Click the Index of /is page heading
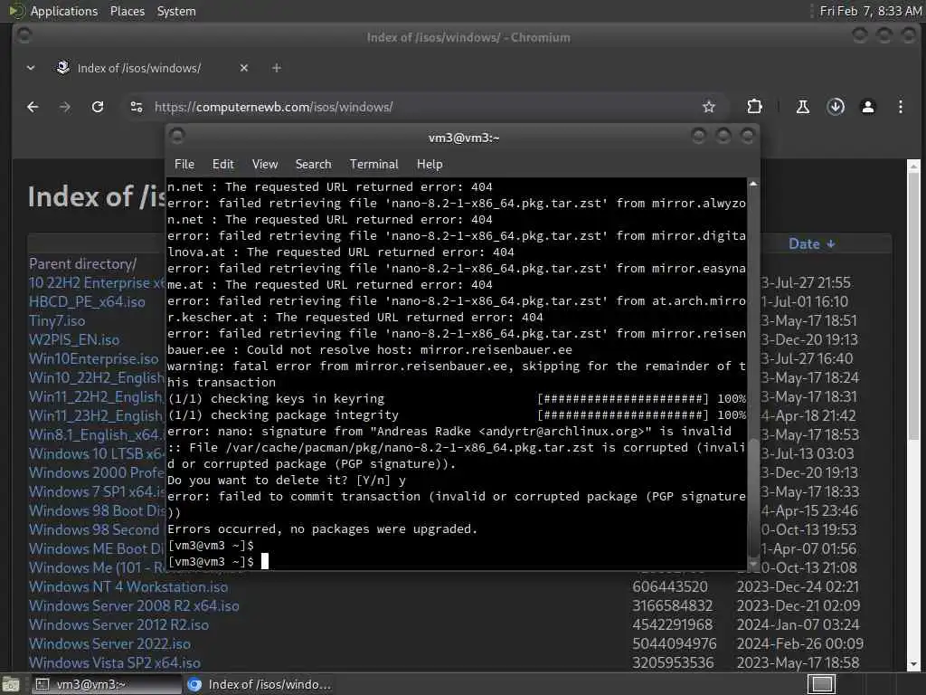This screenshot has width=926, height=695. (x=96, y=196)
